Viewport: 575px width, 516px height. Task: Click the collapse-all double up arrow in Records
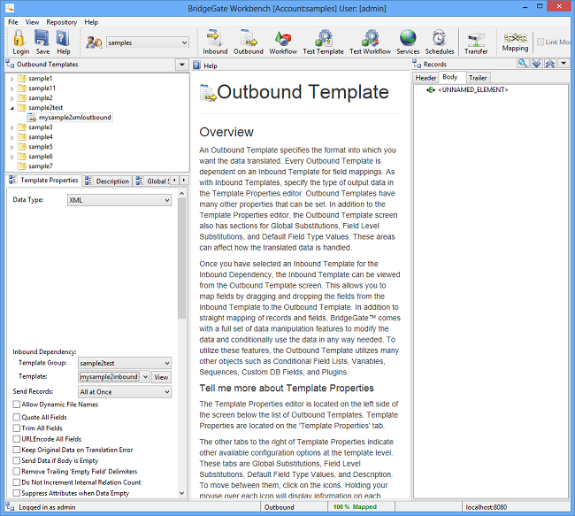point(549,64)
